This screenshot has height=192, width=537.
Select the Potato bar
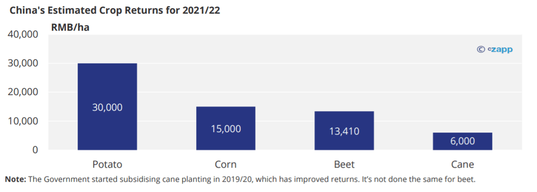point(107,107)
